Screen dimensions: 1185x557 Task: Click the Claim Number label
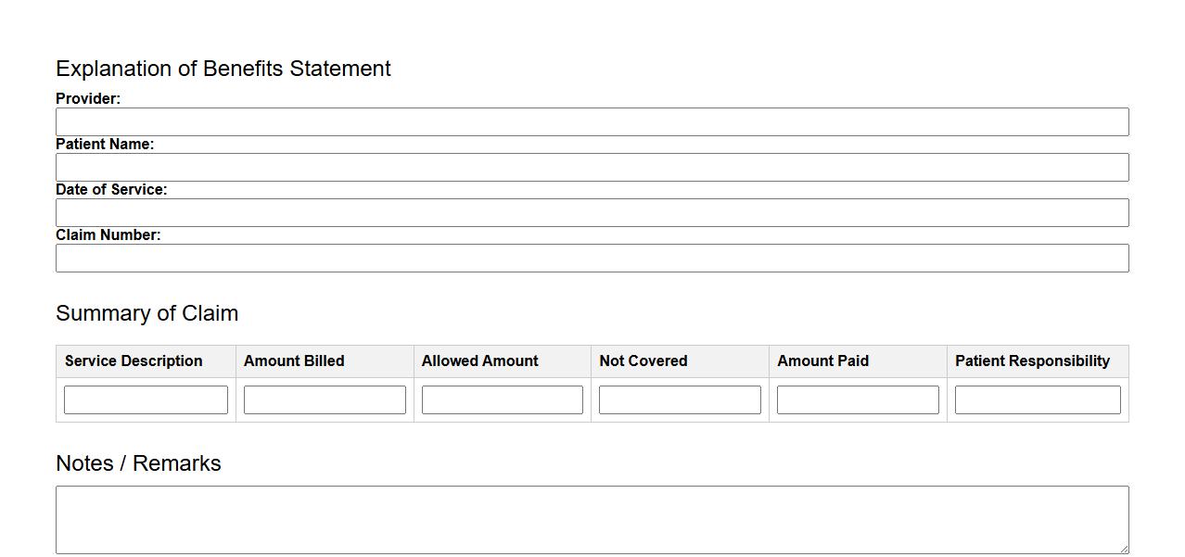coord(108,235)
